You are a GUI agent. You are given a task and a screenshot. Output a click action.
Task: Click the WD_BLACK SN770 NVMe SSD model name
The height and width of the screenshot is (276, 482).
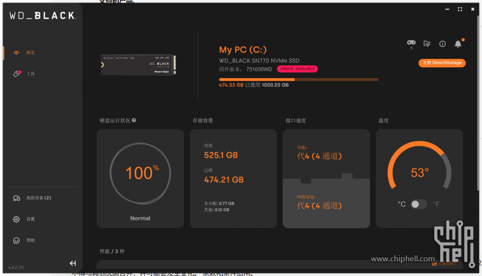pyautogui.click(x=259, y=61)
